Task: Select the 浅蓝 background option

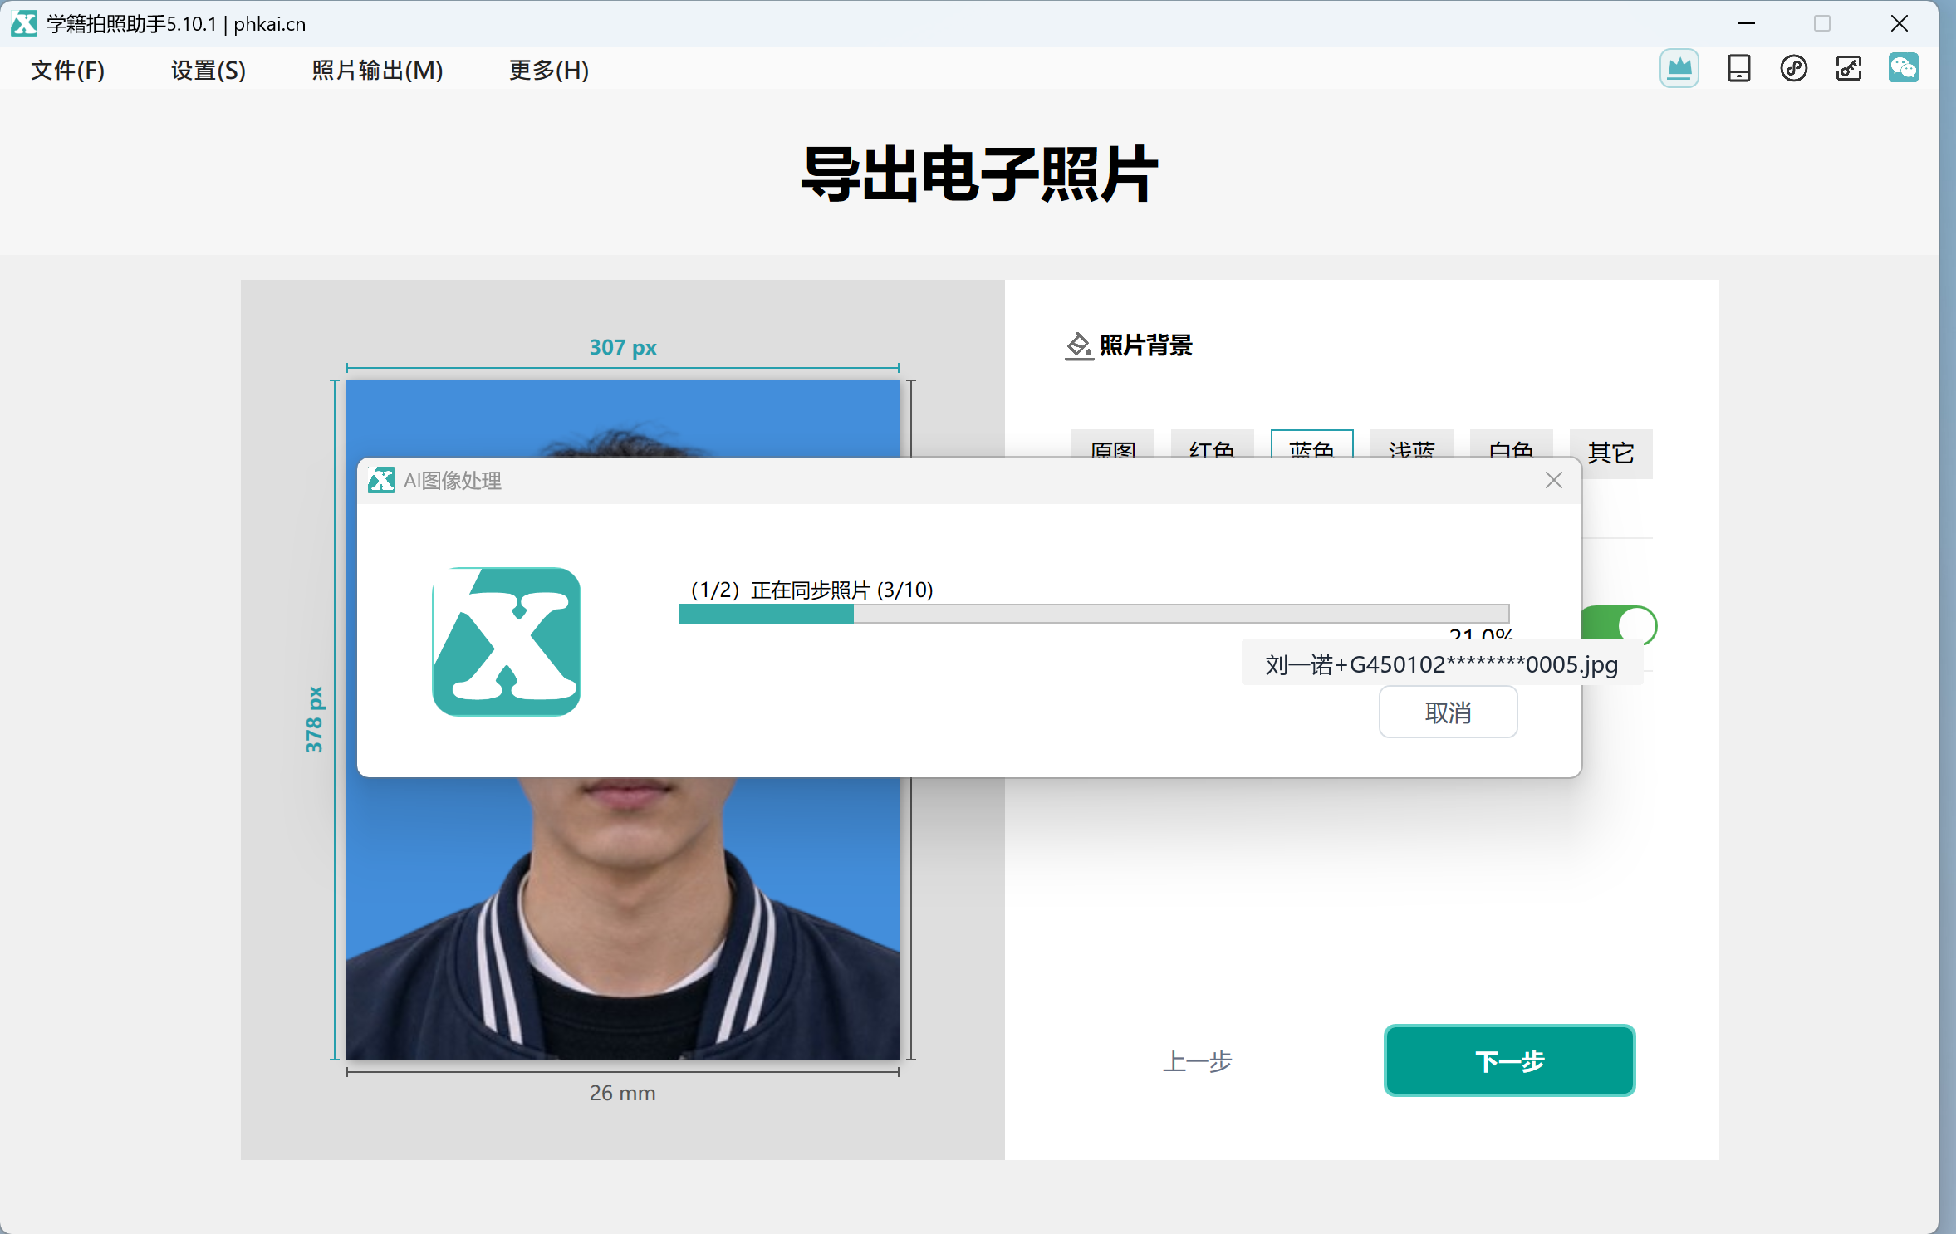Action: tap(1411, 445)
